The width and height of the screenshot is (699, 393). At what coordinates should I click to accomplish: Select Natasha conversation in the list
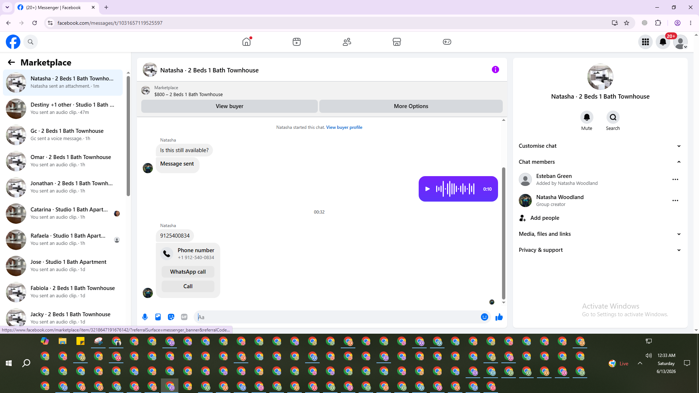coord(63,82)
